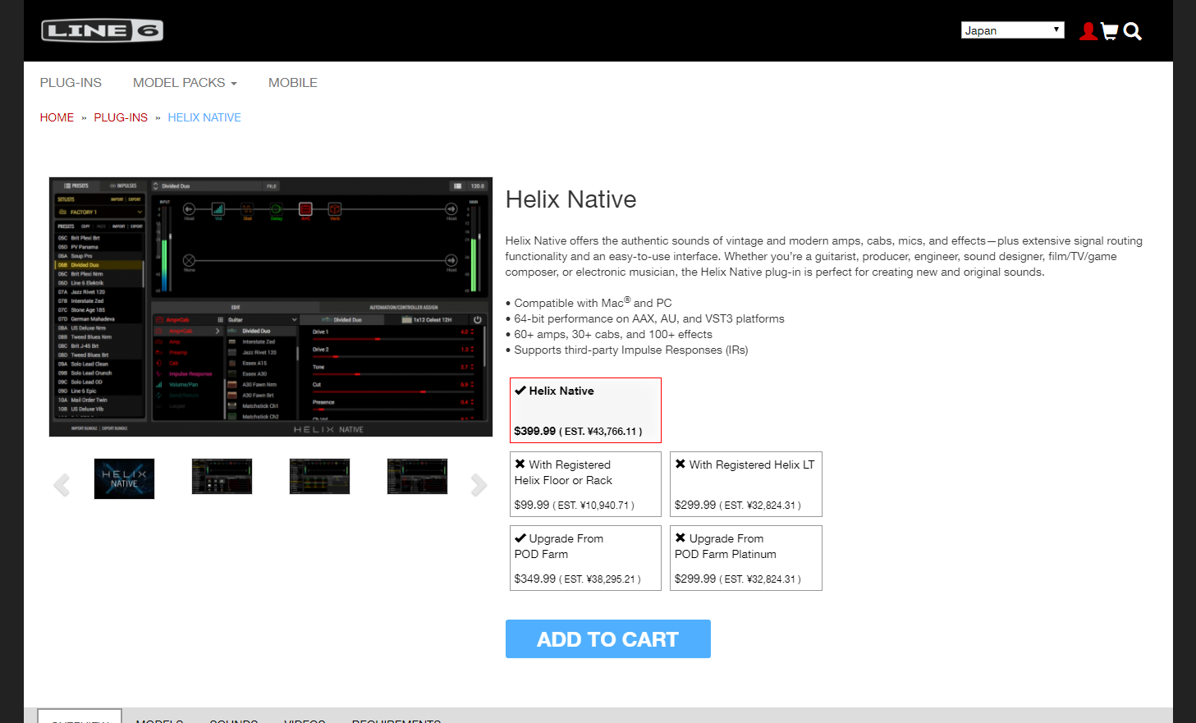Click the Helix Native product heading
The width and height of the screenshot is (1196, 723).
click(x=571, y=199)
